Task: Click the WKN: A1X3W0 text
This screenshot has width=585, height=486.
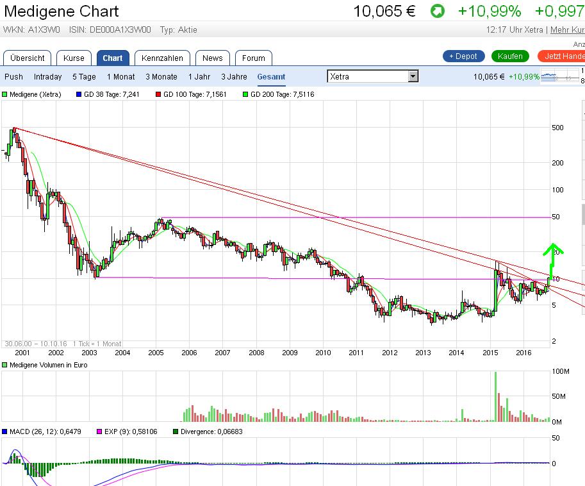Action: point(31,30)
